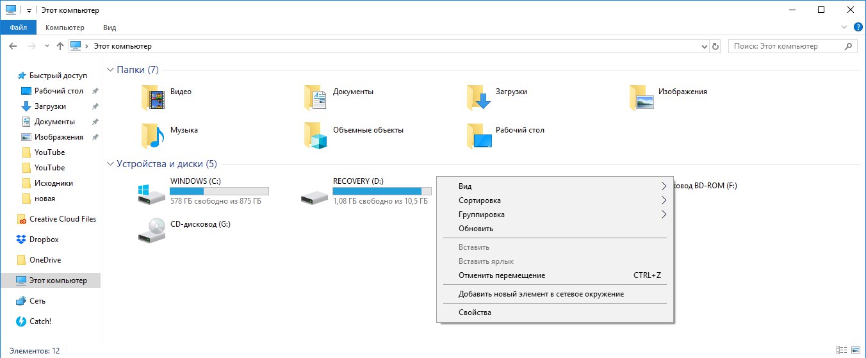Choose Добавить новый элемент в сетевое окружение
The height and width of the screenshot is (358, 866).
coord(555,294)
